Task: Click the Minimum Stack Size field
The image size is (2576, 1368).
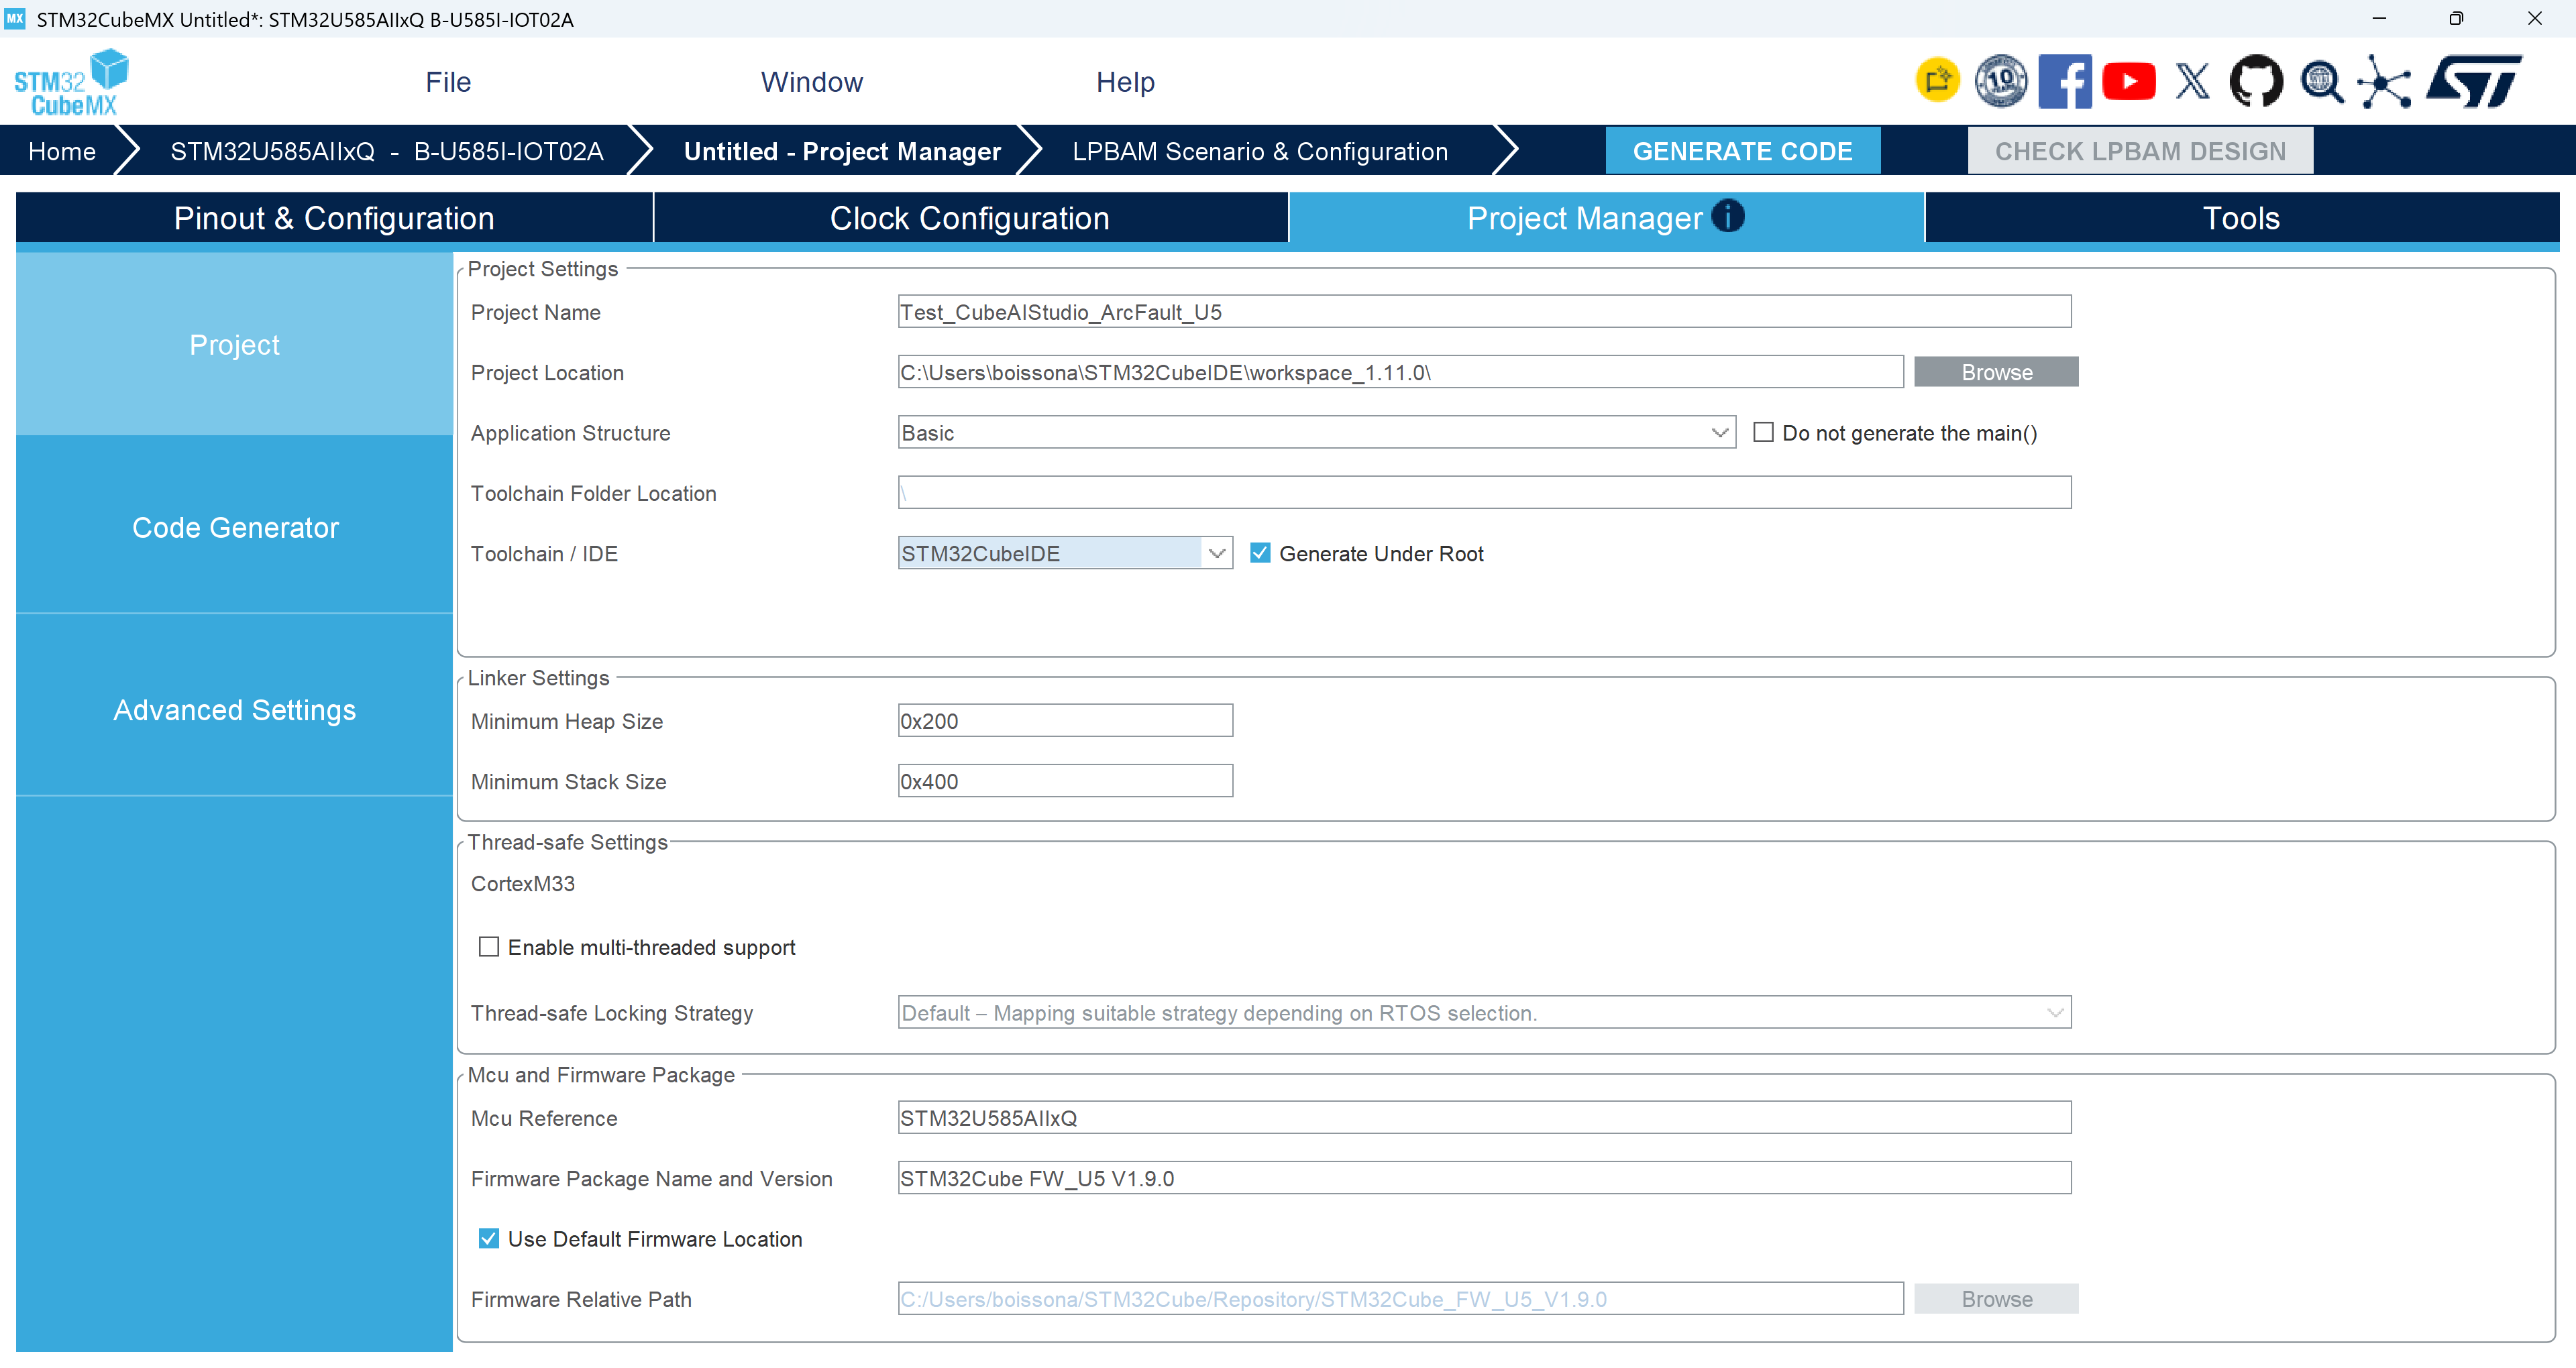Action: pos(1065,781)
